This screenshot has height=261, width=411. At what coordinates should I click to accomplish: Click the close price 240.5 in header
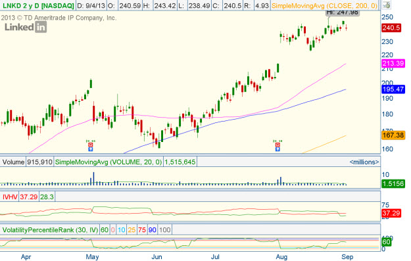point(232,5)
